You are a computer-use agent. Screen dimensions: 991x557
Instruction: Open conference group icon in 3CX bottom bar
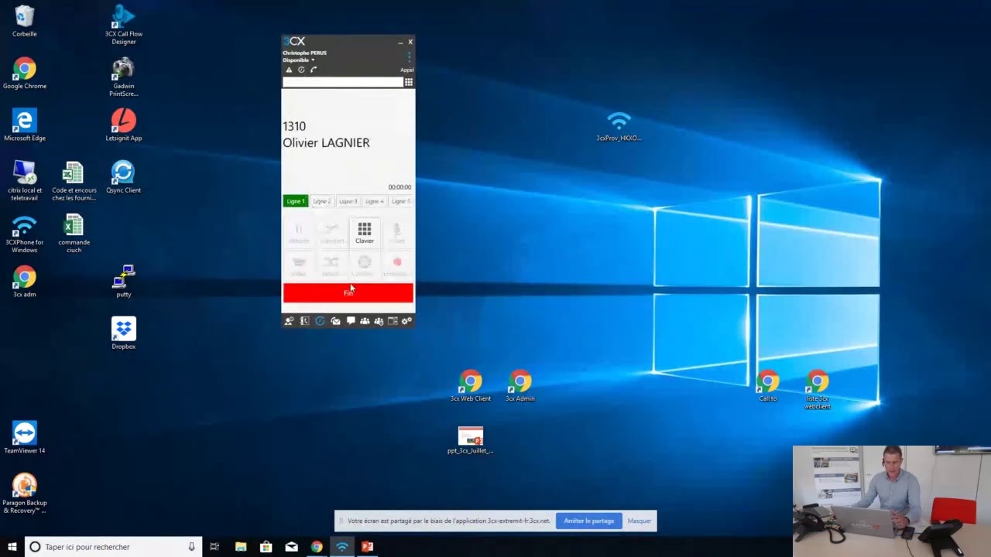[365, 321]
